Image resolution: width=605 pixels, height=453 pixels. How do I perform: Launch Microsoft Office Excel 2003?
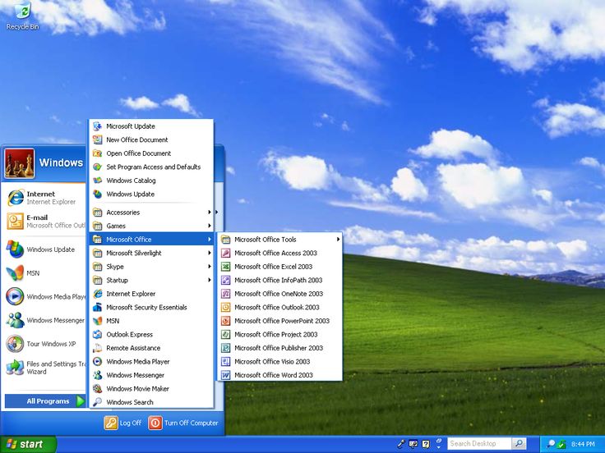click(279, 267)
